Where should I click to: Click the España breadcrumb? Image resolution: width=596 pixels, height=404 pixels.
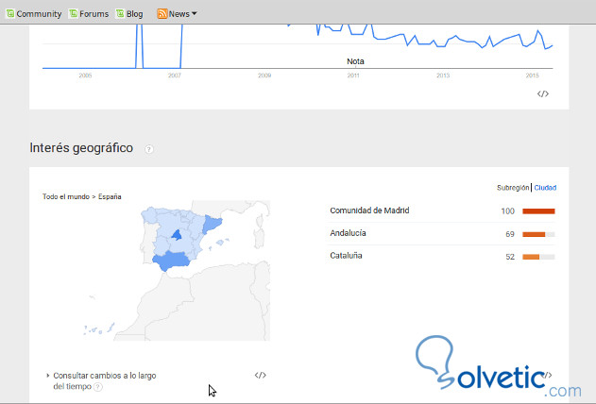110,196
